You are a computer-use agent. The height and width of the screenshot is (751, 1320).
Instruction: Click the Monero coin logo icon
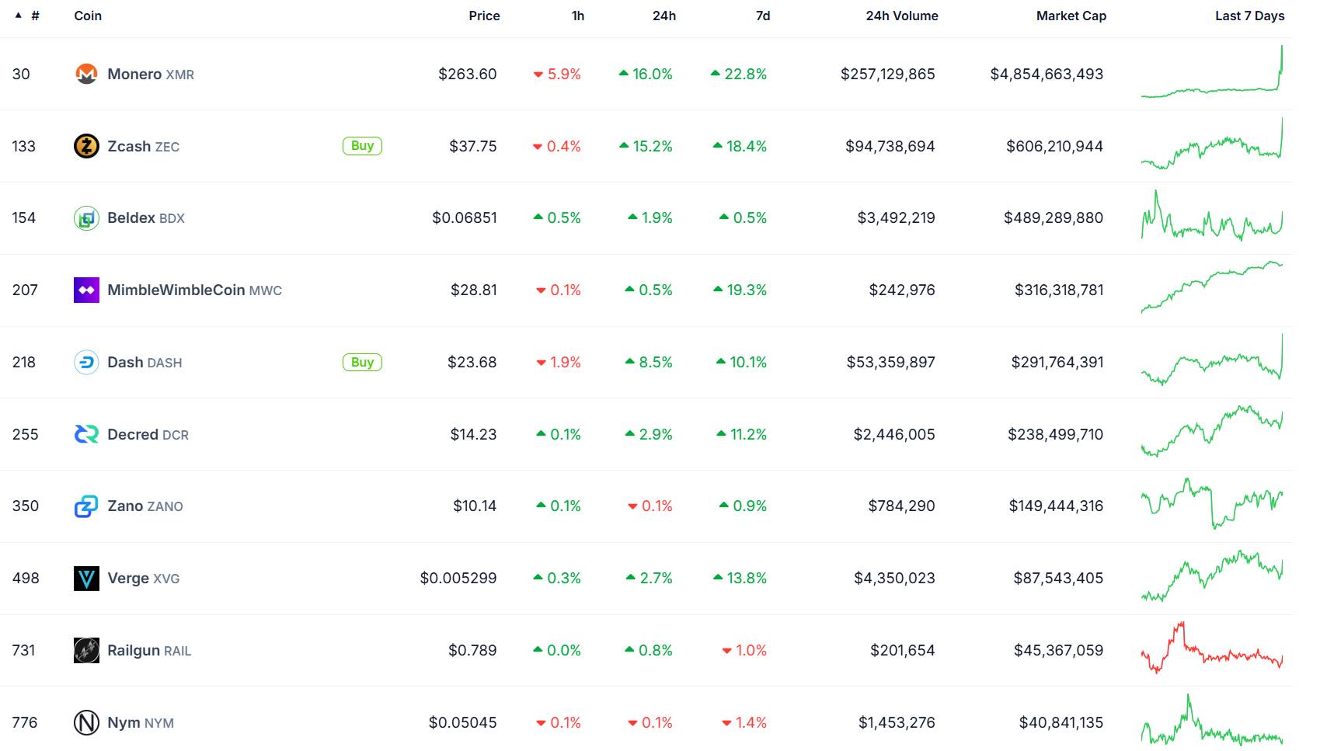(x=86, y=74)
